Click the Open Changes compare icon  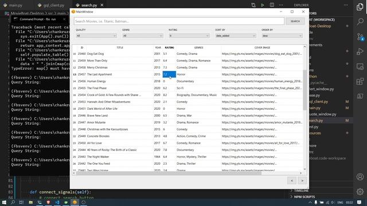[253, 5]
